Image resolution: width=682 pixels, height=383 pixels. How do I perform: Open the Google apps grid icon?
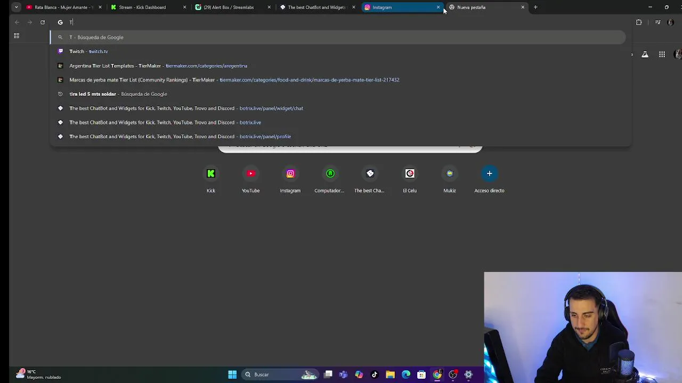point(662,54)
